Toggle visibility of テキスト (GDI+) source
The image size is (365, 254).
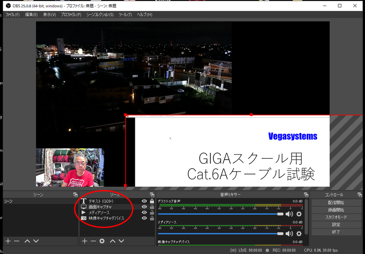pyautogui.click(x=144, y=201)
